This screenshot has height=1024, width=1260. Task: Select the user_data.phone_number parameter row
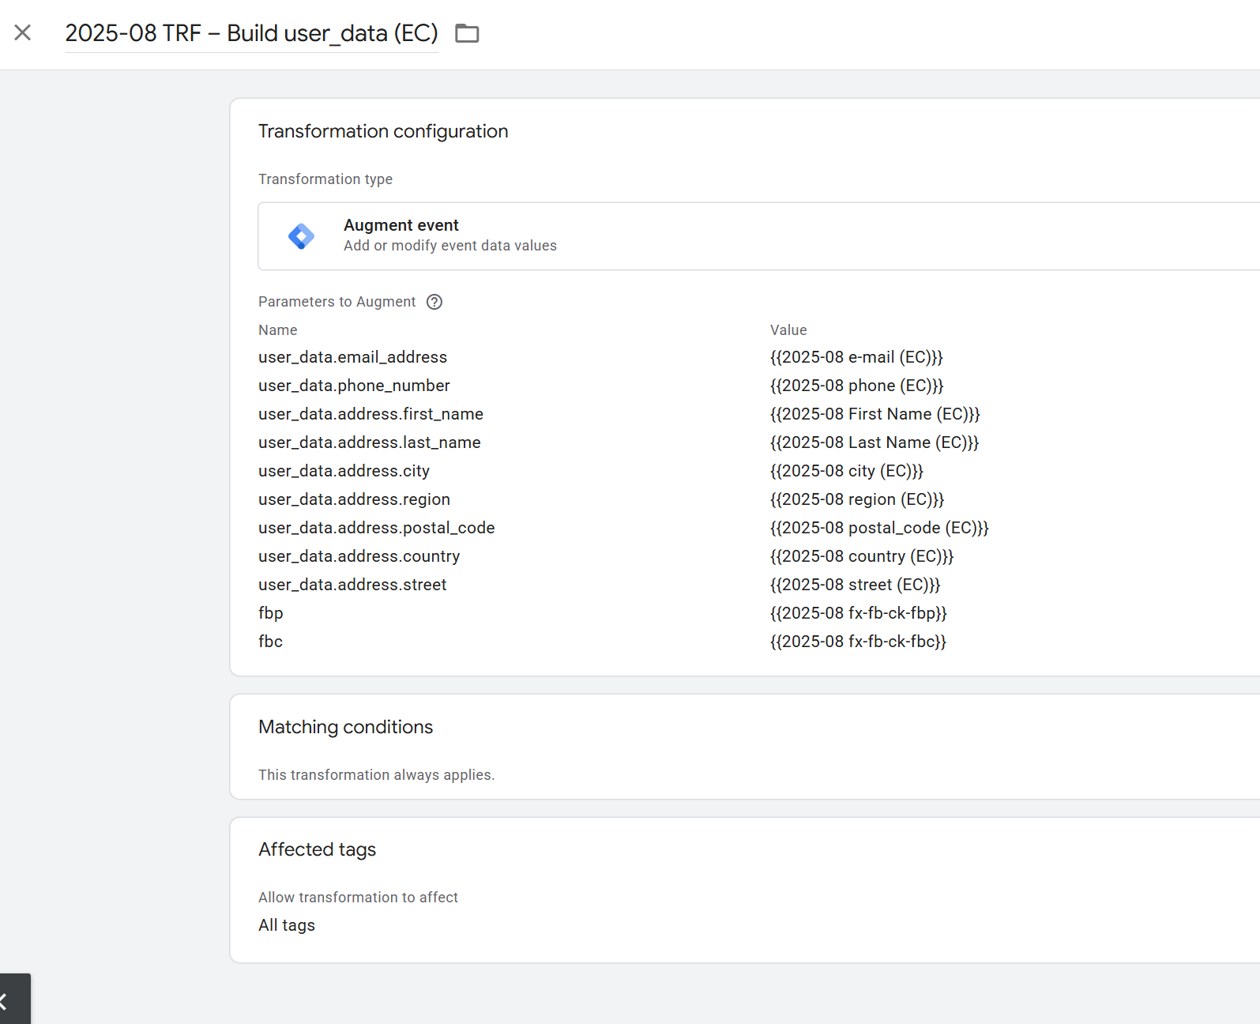click(x=354, y=386)
